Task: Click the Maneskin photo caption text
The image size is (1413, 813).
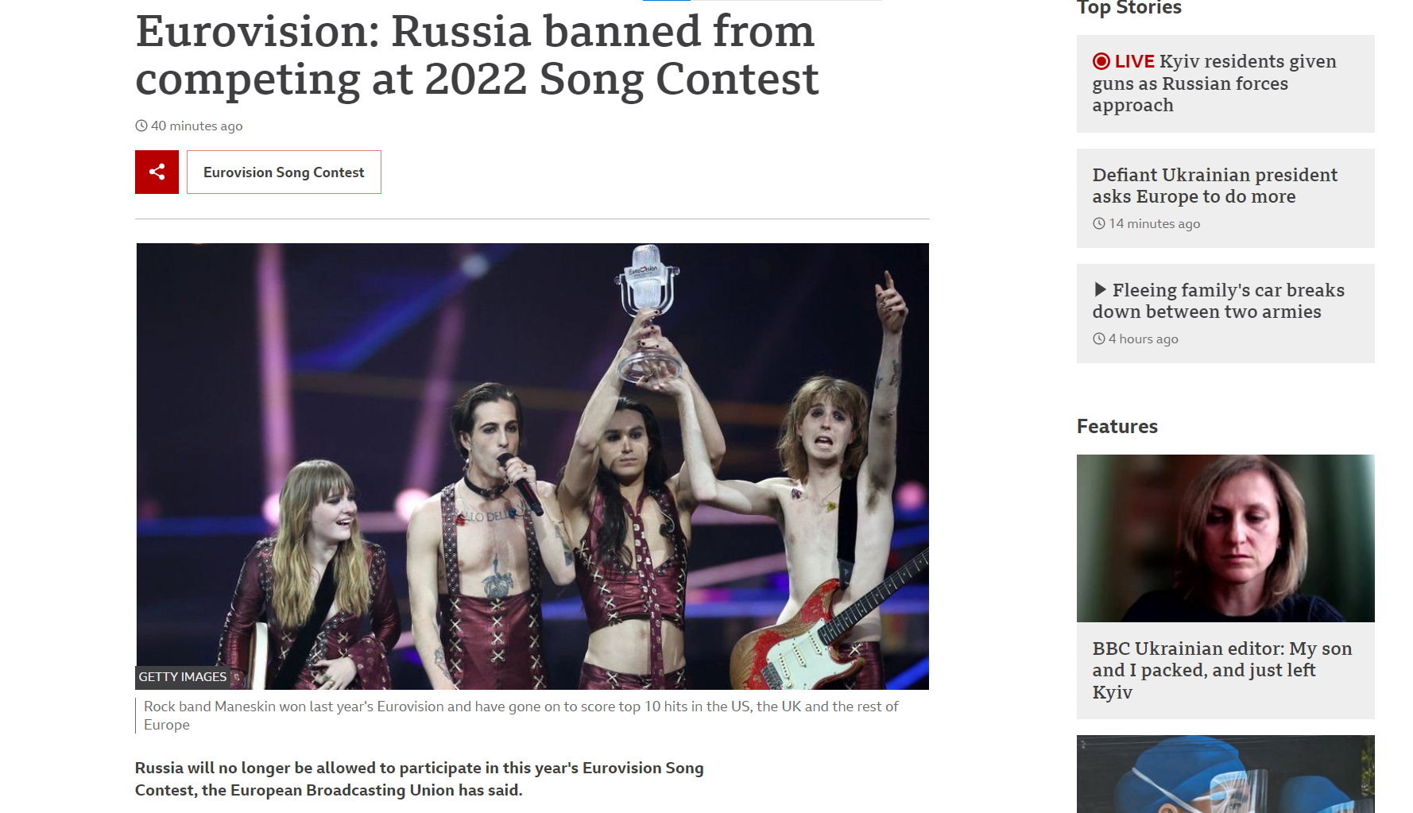Action: click(x=521, y=715)
